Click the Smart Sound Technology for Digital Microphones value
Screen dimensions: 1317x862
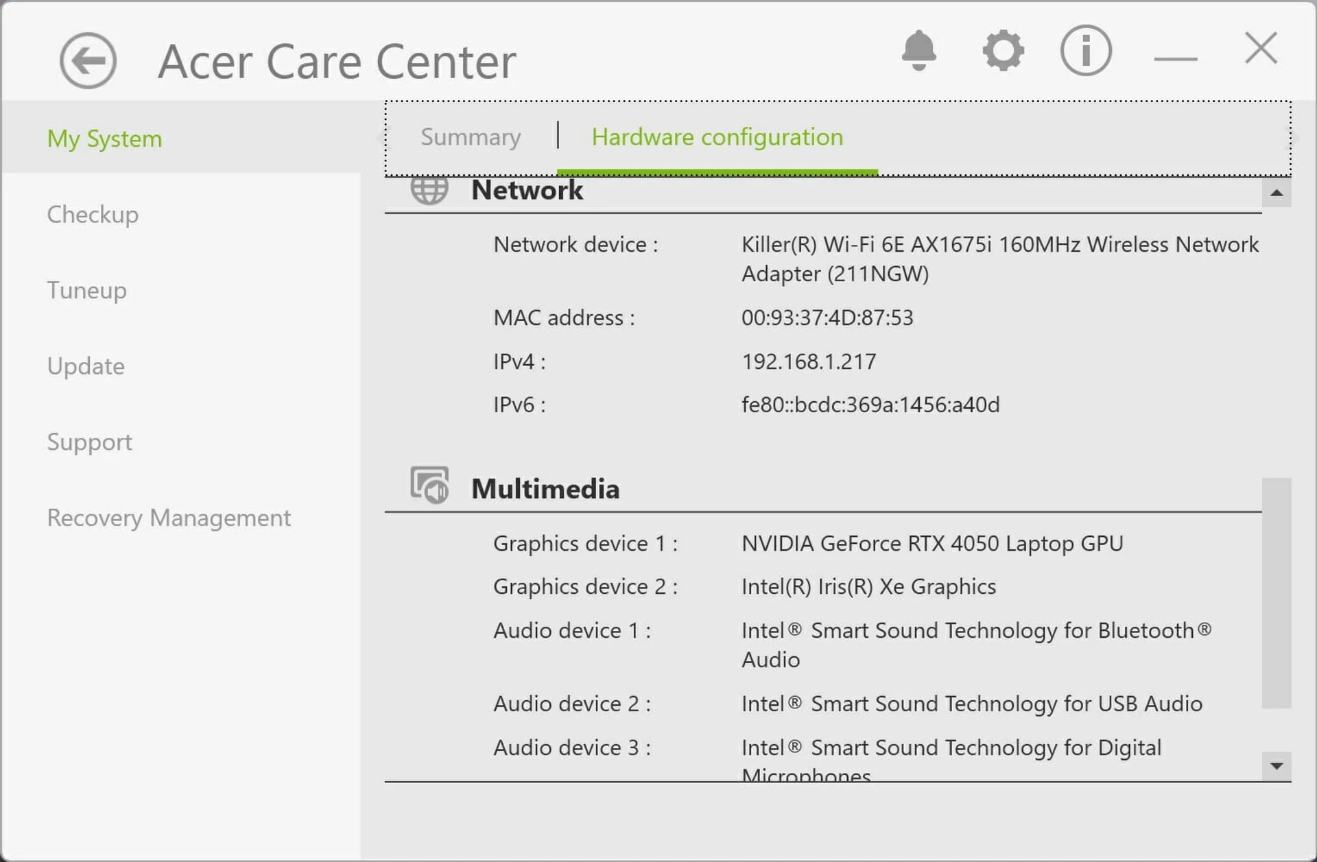[951, 760]
